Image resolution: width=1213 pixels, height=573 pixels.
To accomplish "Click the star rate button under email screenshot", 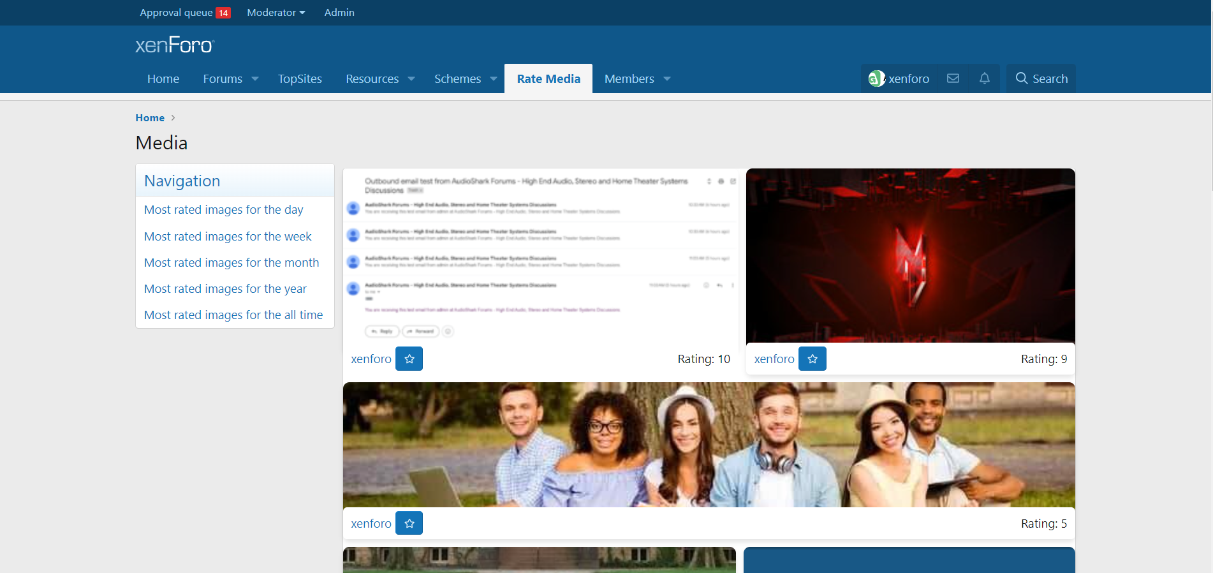I will click(409, 359).
